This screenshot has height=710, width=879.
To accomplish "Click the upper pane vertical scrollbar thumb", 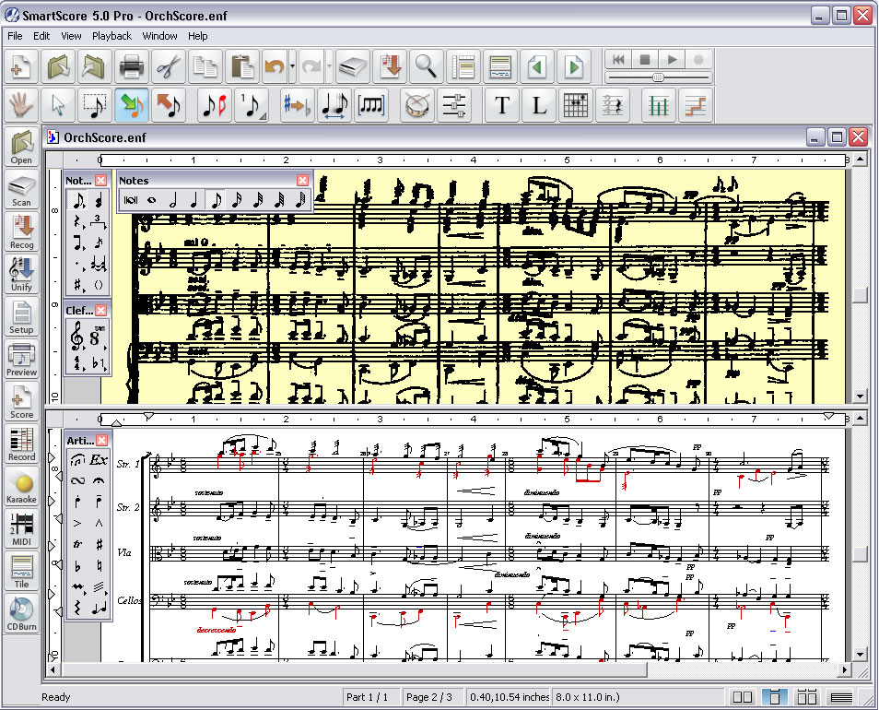I will click(x=860, y=294).
